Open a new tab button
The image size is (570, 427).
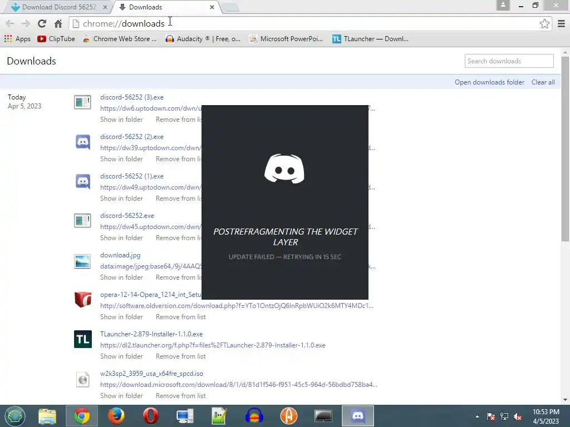(230, 7)
